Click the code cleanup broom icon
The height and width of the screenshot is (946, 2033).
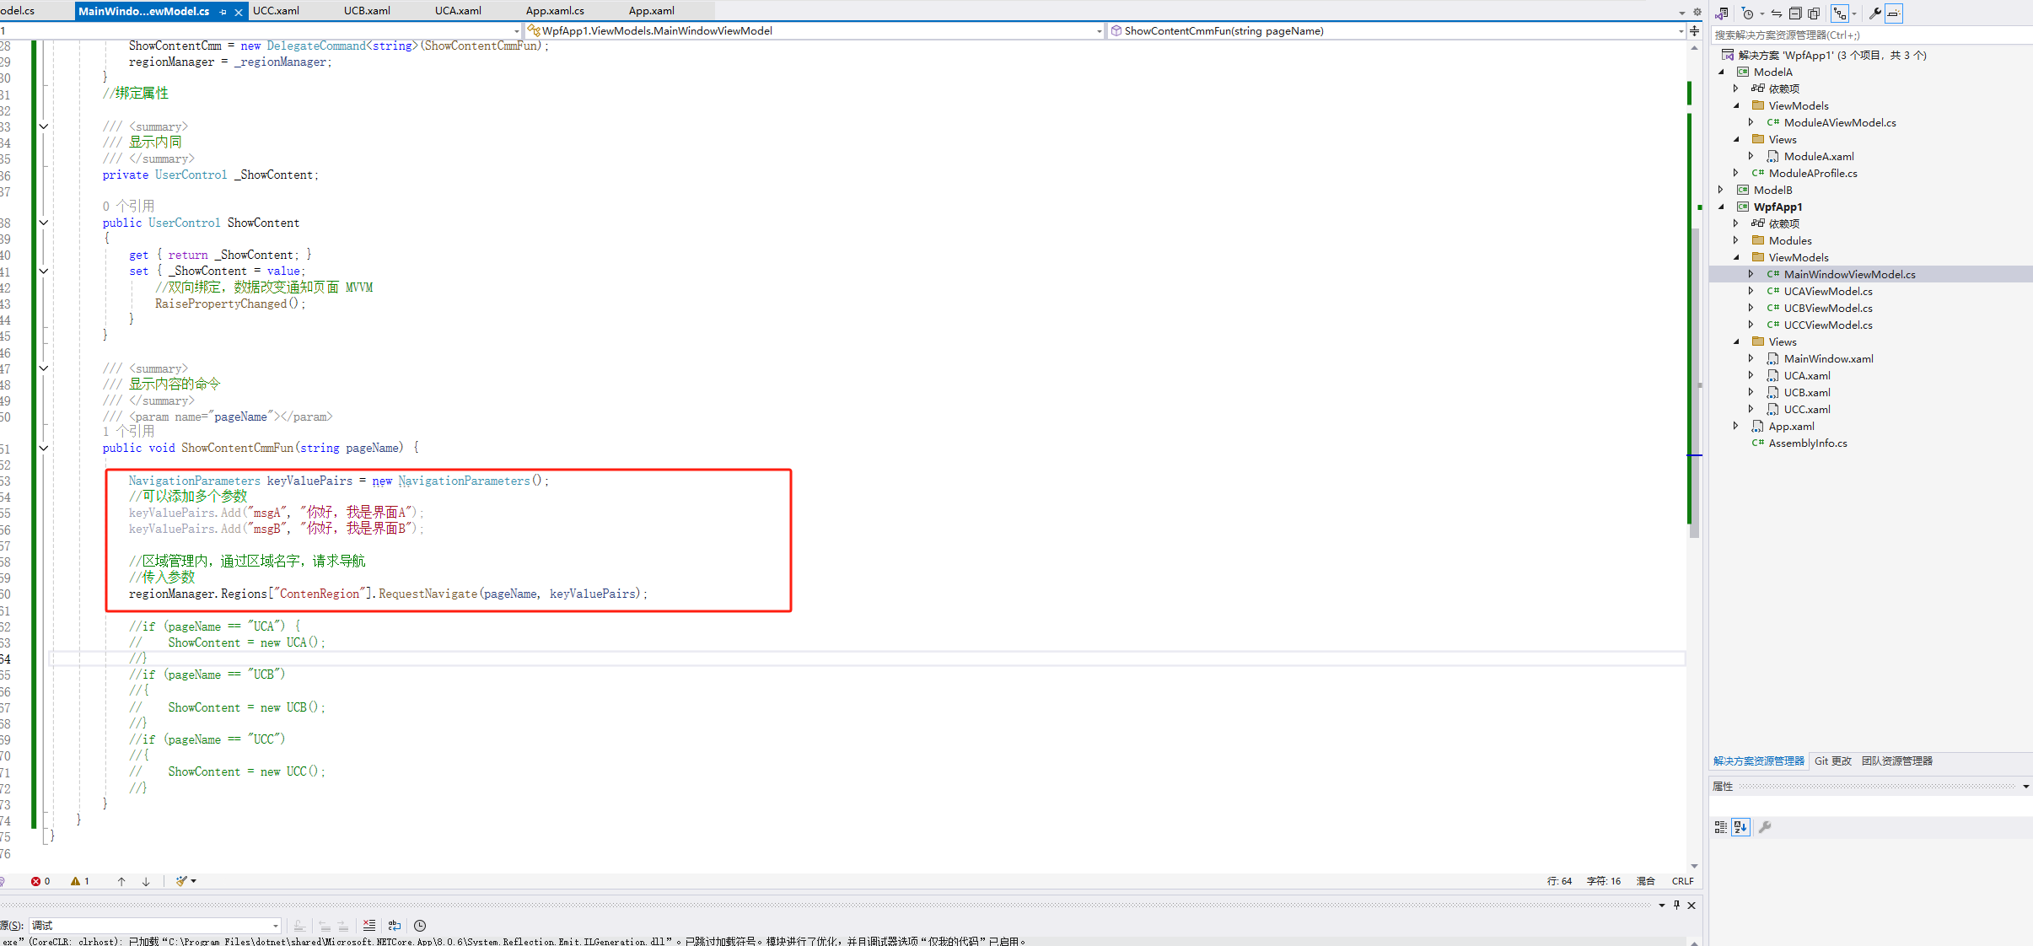(x=181, y=881)
